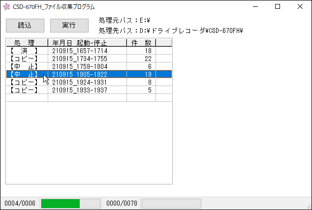Click count value 8
The height and width of the screenshot is (210, 312).
click(150, 82)
